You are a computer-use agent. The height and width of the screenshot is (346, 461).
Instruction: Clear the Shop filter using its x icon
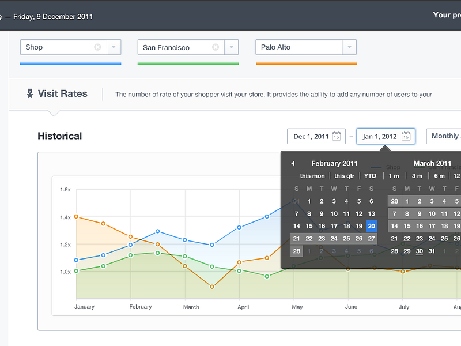click(x=98, y=47)
